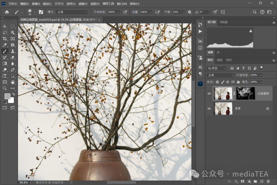
Task: Toggle Quick Mask mode
Action: 5,108
